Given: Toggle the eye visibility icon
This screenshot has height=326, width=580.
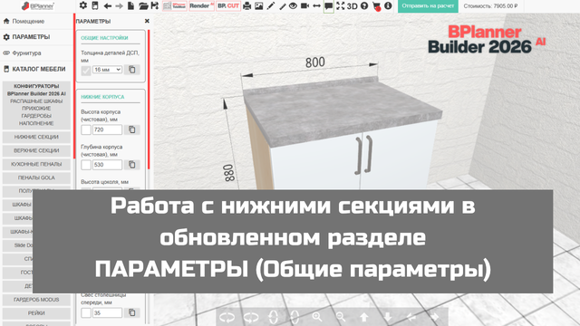Looking at the screenshot, I should (293, 6).
